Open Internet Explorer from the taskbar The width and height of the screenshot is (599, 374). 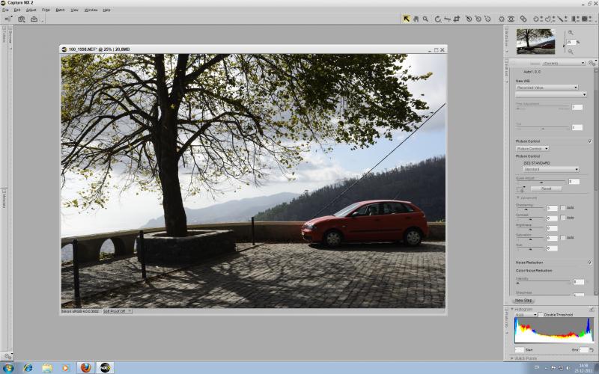[x=28, y=368]
